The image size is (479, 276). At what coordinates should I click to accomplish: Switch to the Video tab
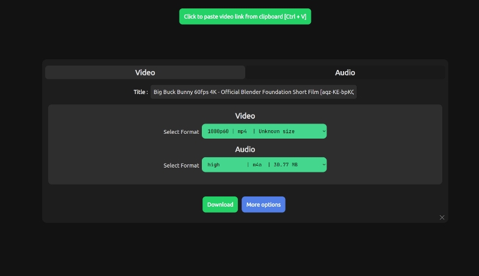pyautogui.click(x=145, y=72)
